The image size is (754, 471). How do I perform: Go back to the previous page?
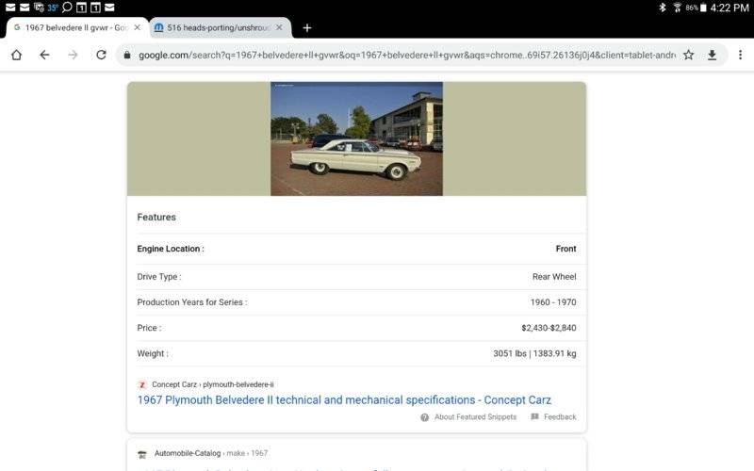(x=44, y=55)
